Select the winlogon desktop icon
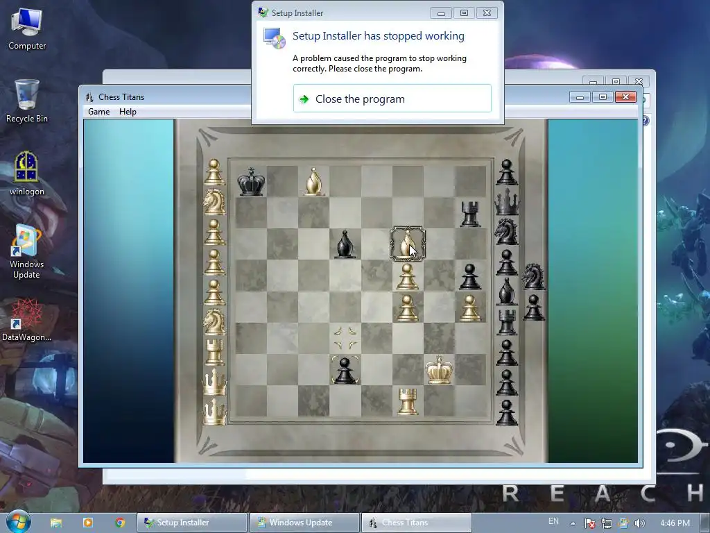The height and width of the screenshot is (533, 710). [x=27, y=174]
